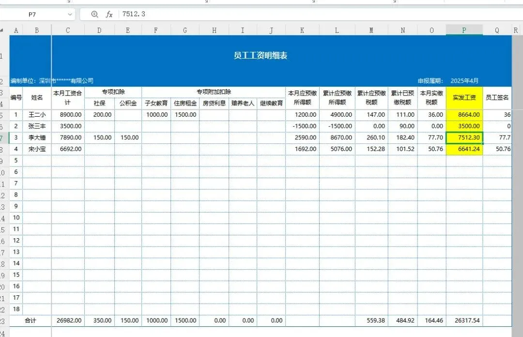Select column C header
The width and height of the screenshot is (523, 337).
68,31
